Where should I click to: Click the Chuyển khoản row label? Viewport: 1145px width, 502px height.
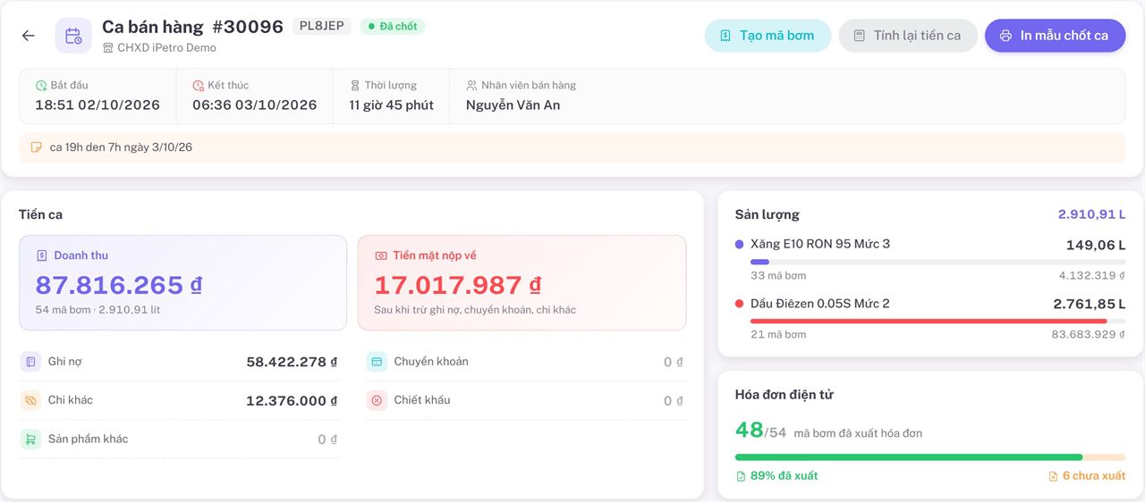tap(431, 362)
